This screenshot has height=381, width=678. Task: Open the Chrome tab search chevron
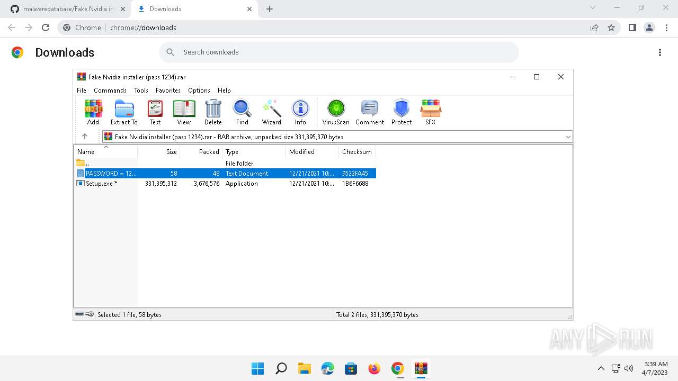593,7
